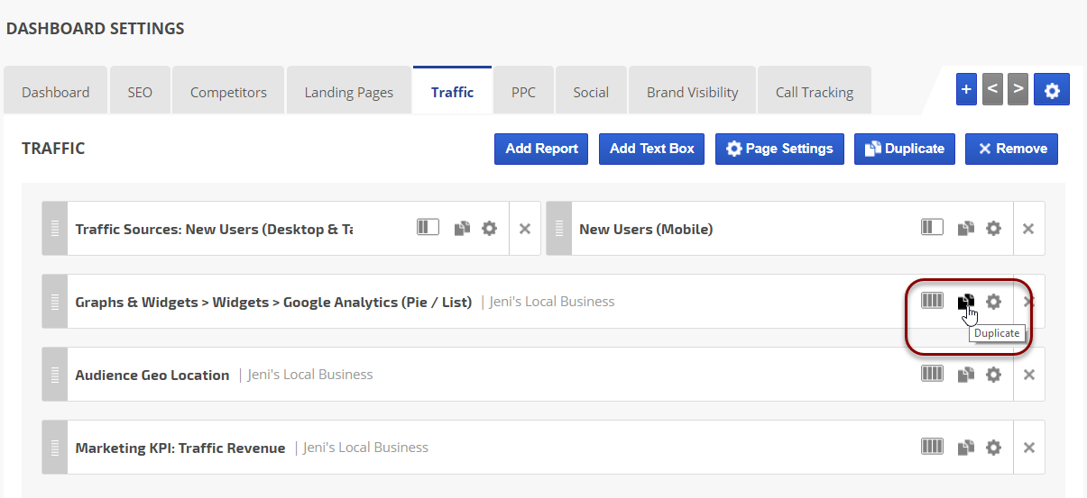Open the blue gear tab settings button
The image size is (1087, 498).
(1052, 89)
